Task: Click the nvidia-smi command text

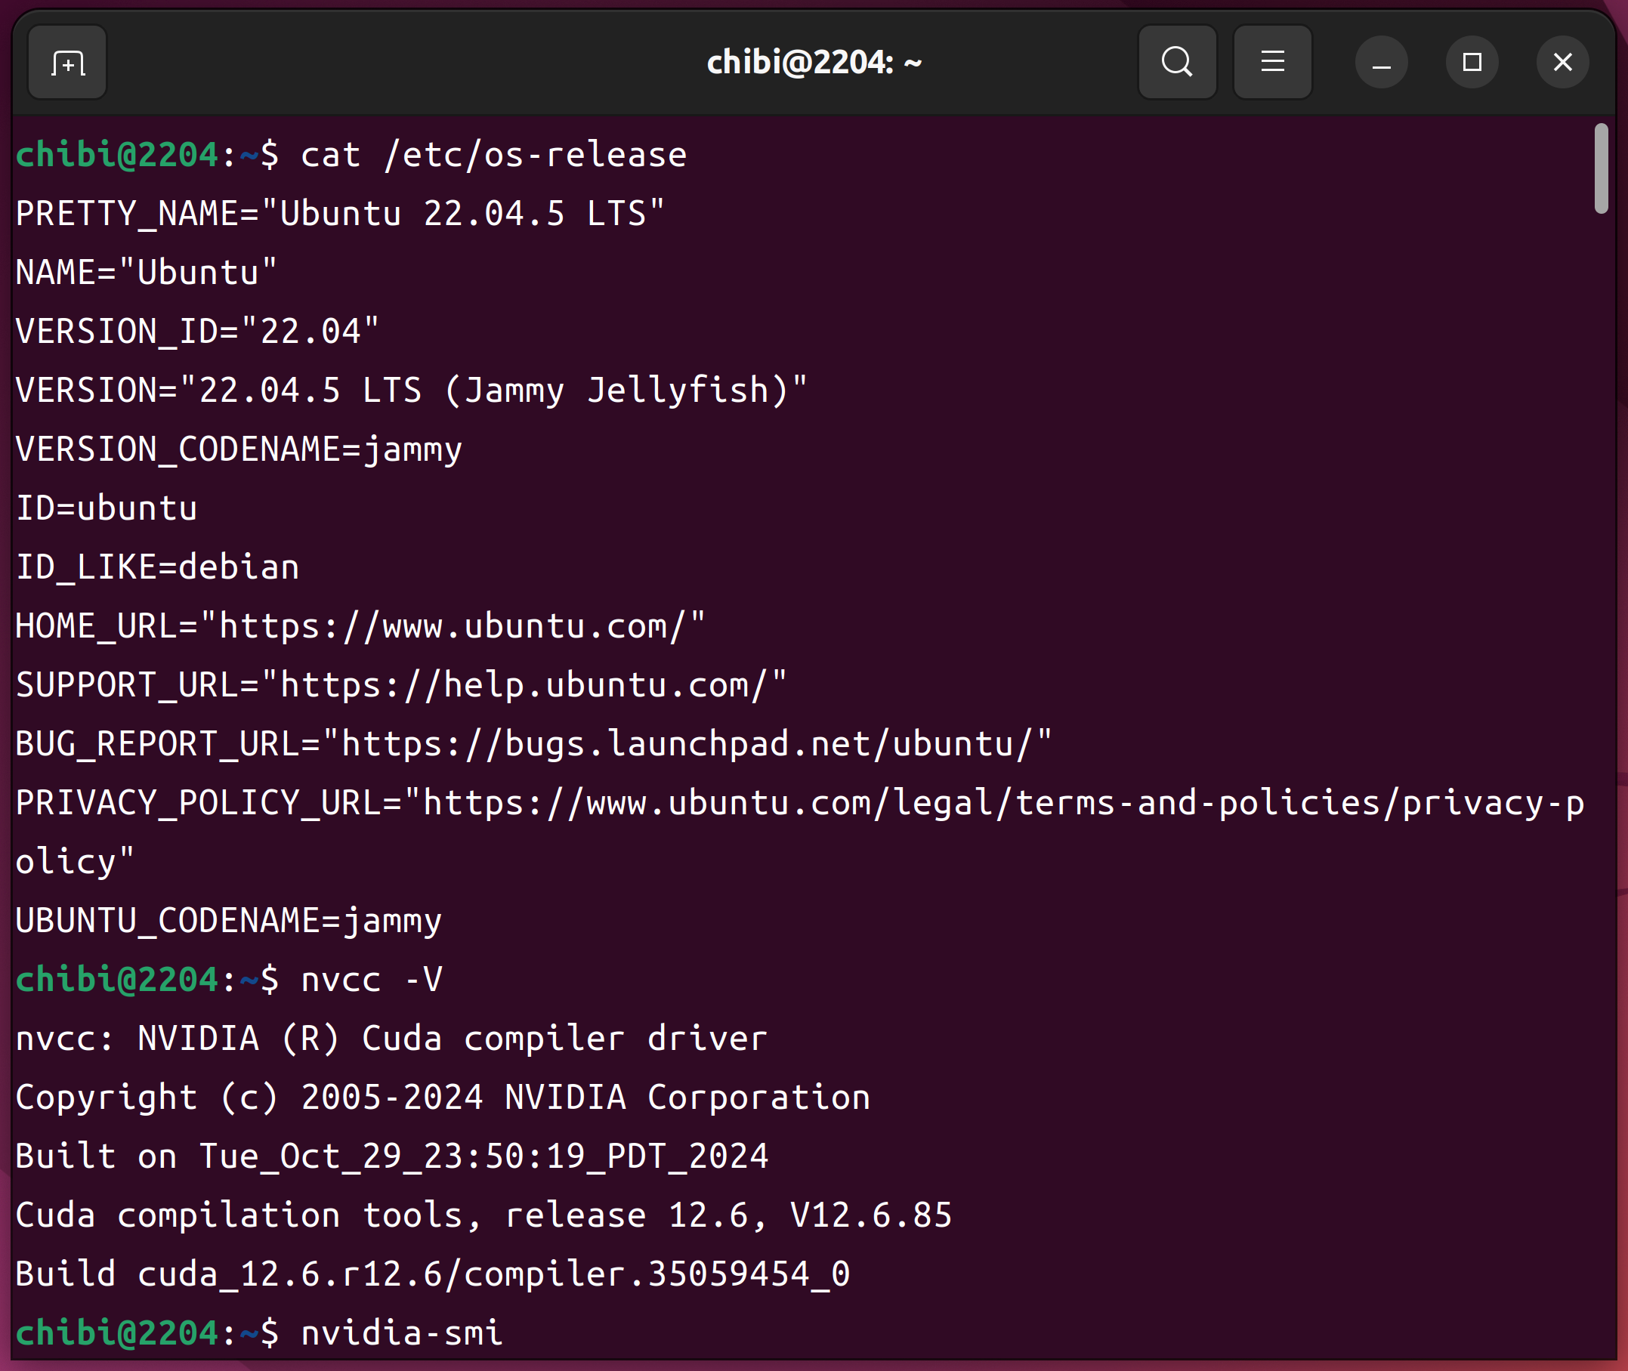Action: pos(402,1334)
